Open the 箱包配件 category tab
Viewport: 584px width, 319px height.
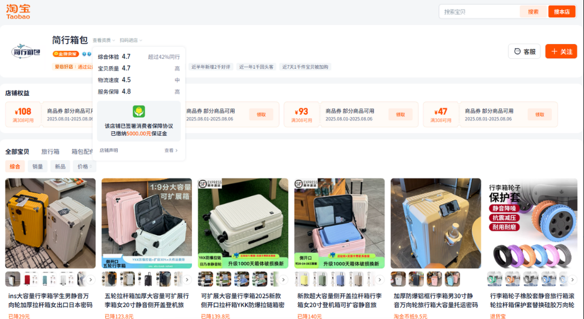(82, 152)
